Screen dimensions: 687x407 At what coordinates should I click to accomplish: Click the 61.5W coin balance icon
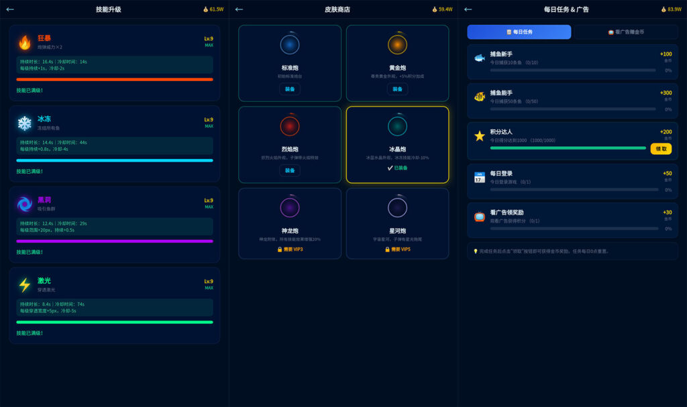pyautogui.click(x=205, y=9)
